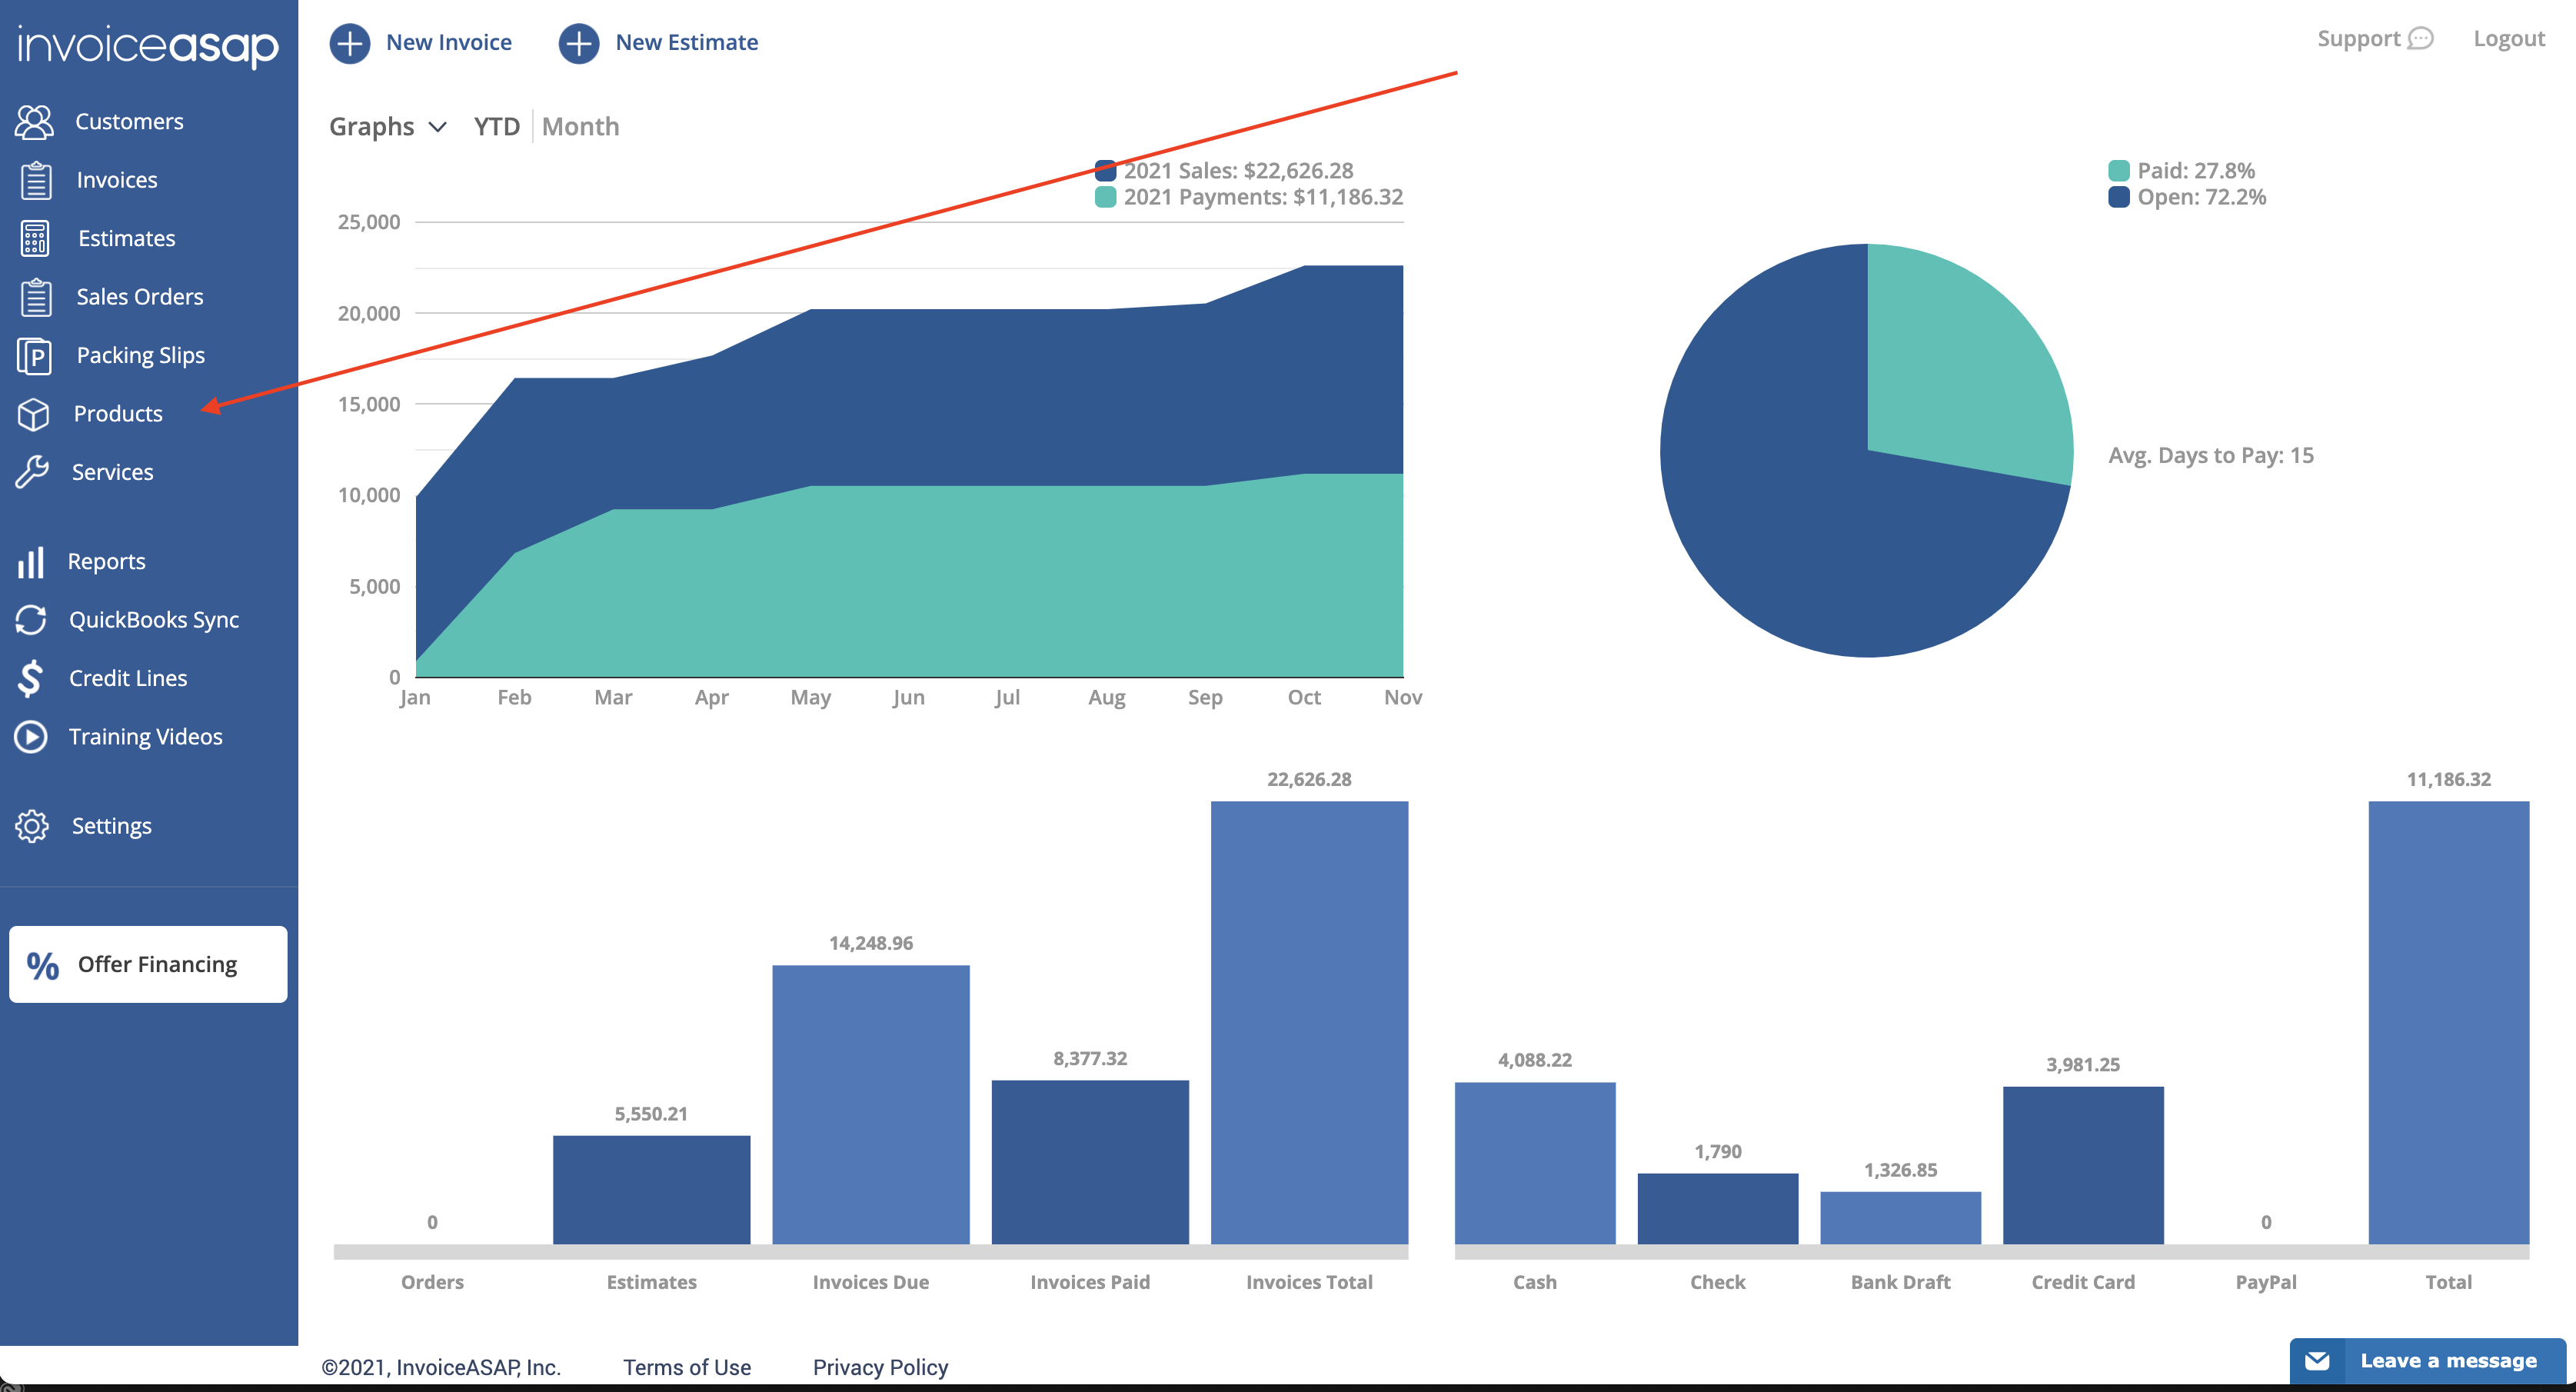Click the Check payments bar
The height and width of the screenshot is (1392, 2576).
pos(1718,1209)
